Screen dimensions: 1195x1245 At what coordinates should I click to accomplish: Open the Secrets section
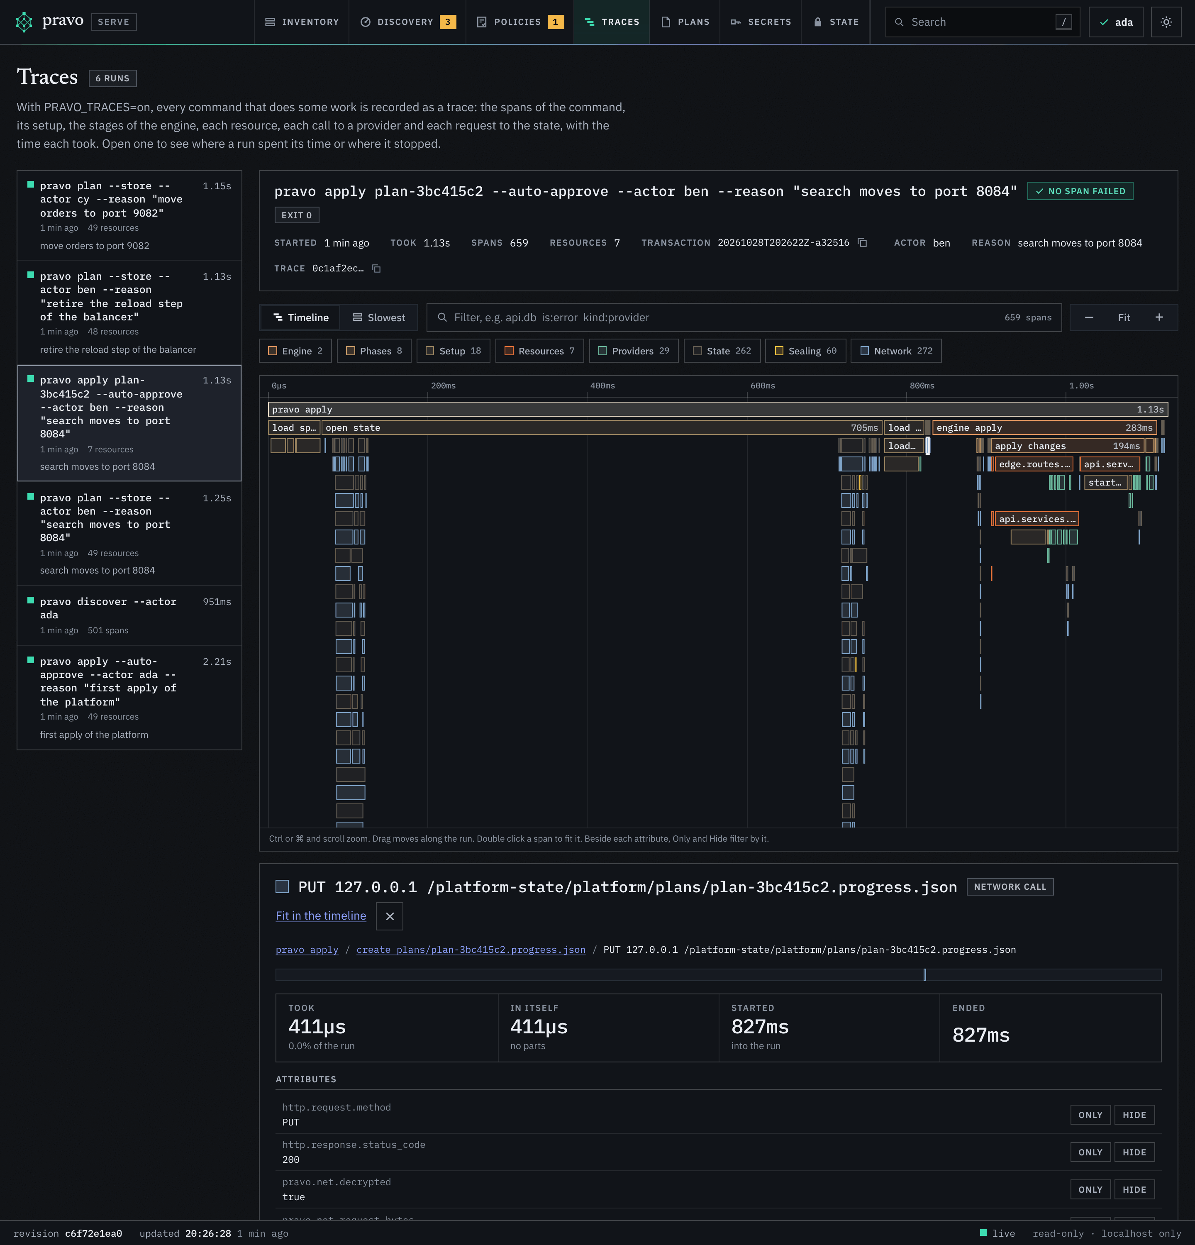point(761,22)
